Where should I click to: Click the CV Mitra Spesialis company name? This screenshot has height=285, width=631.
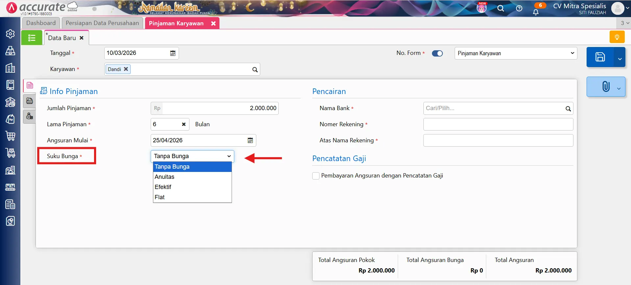point(580,6)
